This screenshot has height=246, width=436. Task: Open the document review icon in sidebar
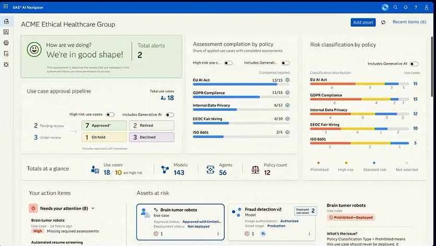[x=6, y=53]
